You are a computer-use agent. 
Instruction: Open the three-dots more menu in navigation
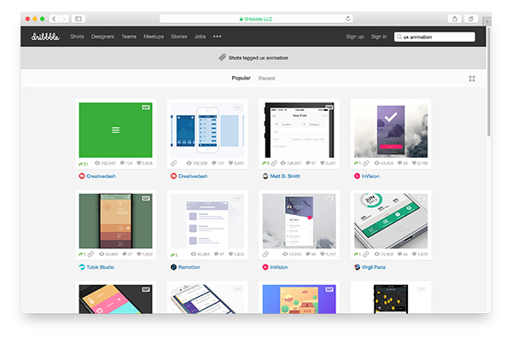click(x=217, y=37)
